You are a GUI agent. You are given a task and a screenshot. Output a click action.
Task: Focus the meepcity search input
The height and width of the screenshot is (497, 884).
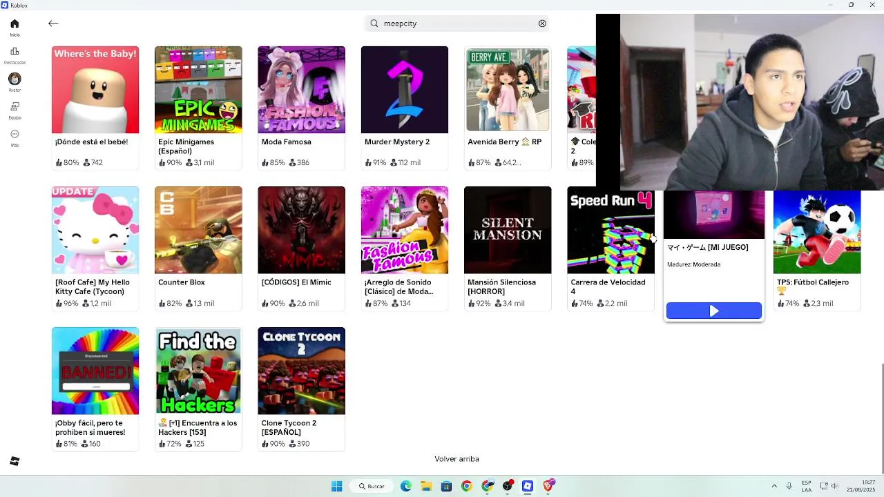(457, 23)
